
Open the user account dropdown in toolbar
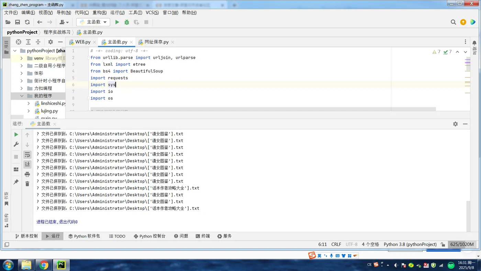click(x=64, y=22)
